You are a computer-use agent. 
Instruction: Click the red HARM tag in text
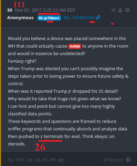pyautogui.click(x=75, y=46)
